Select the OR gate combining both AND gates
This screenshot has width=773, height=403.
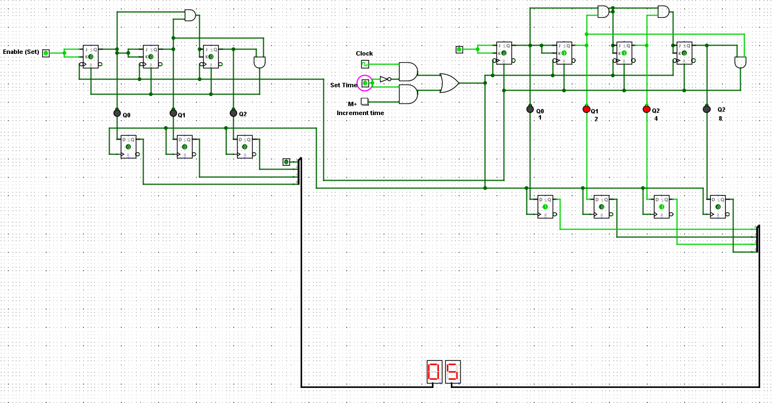coord(449,83)
